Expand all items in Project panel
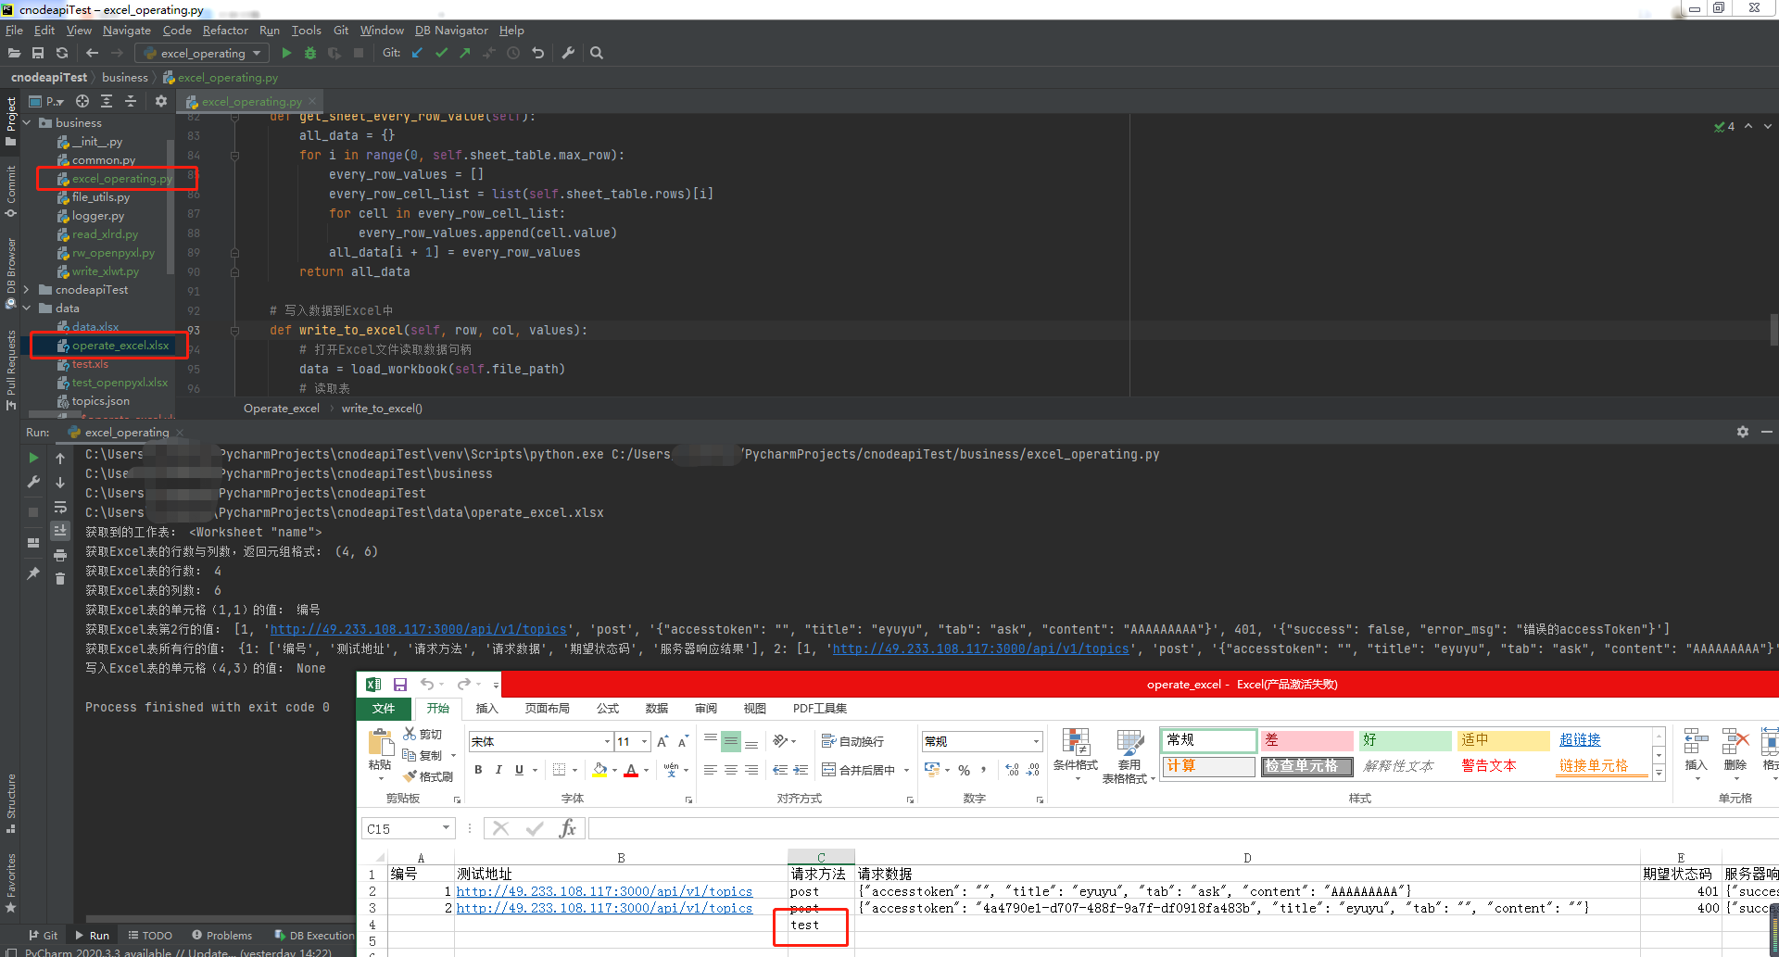 pyautogui.click(x=107, y=101)
